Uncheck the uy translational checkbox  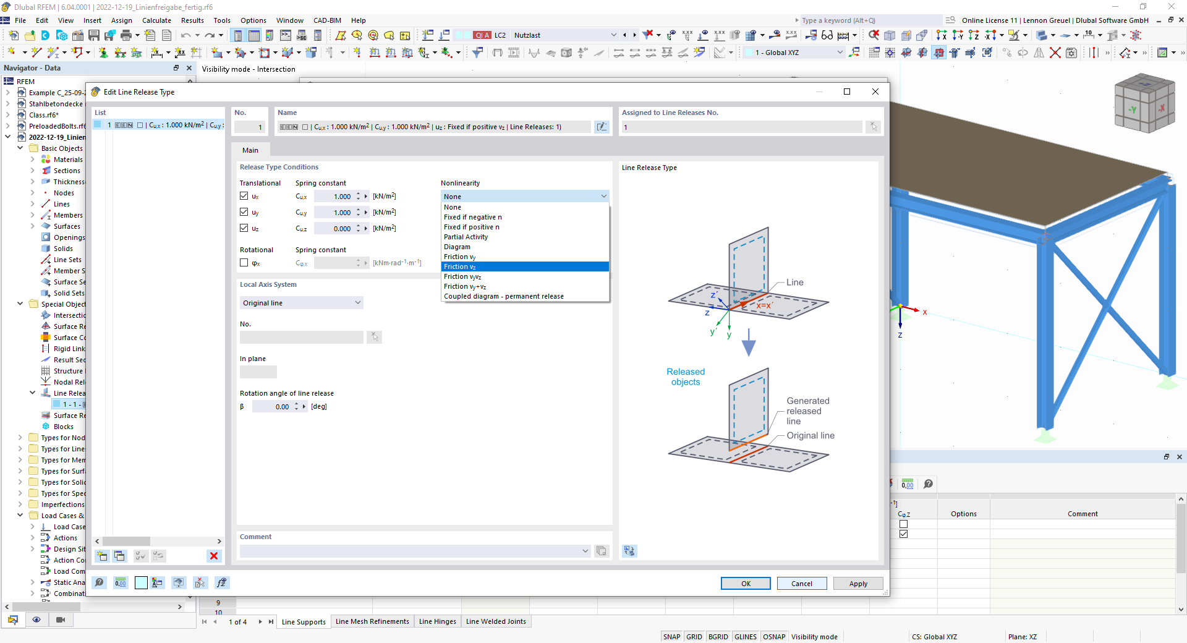point(244,212)
